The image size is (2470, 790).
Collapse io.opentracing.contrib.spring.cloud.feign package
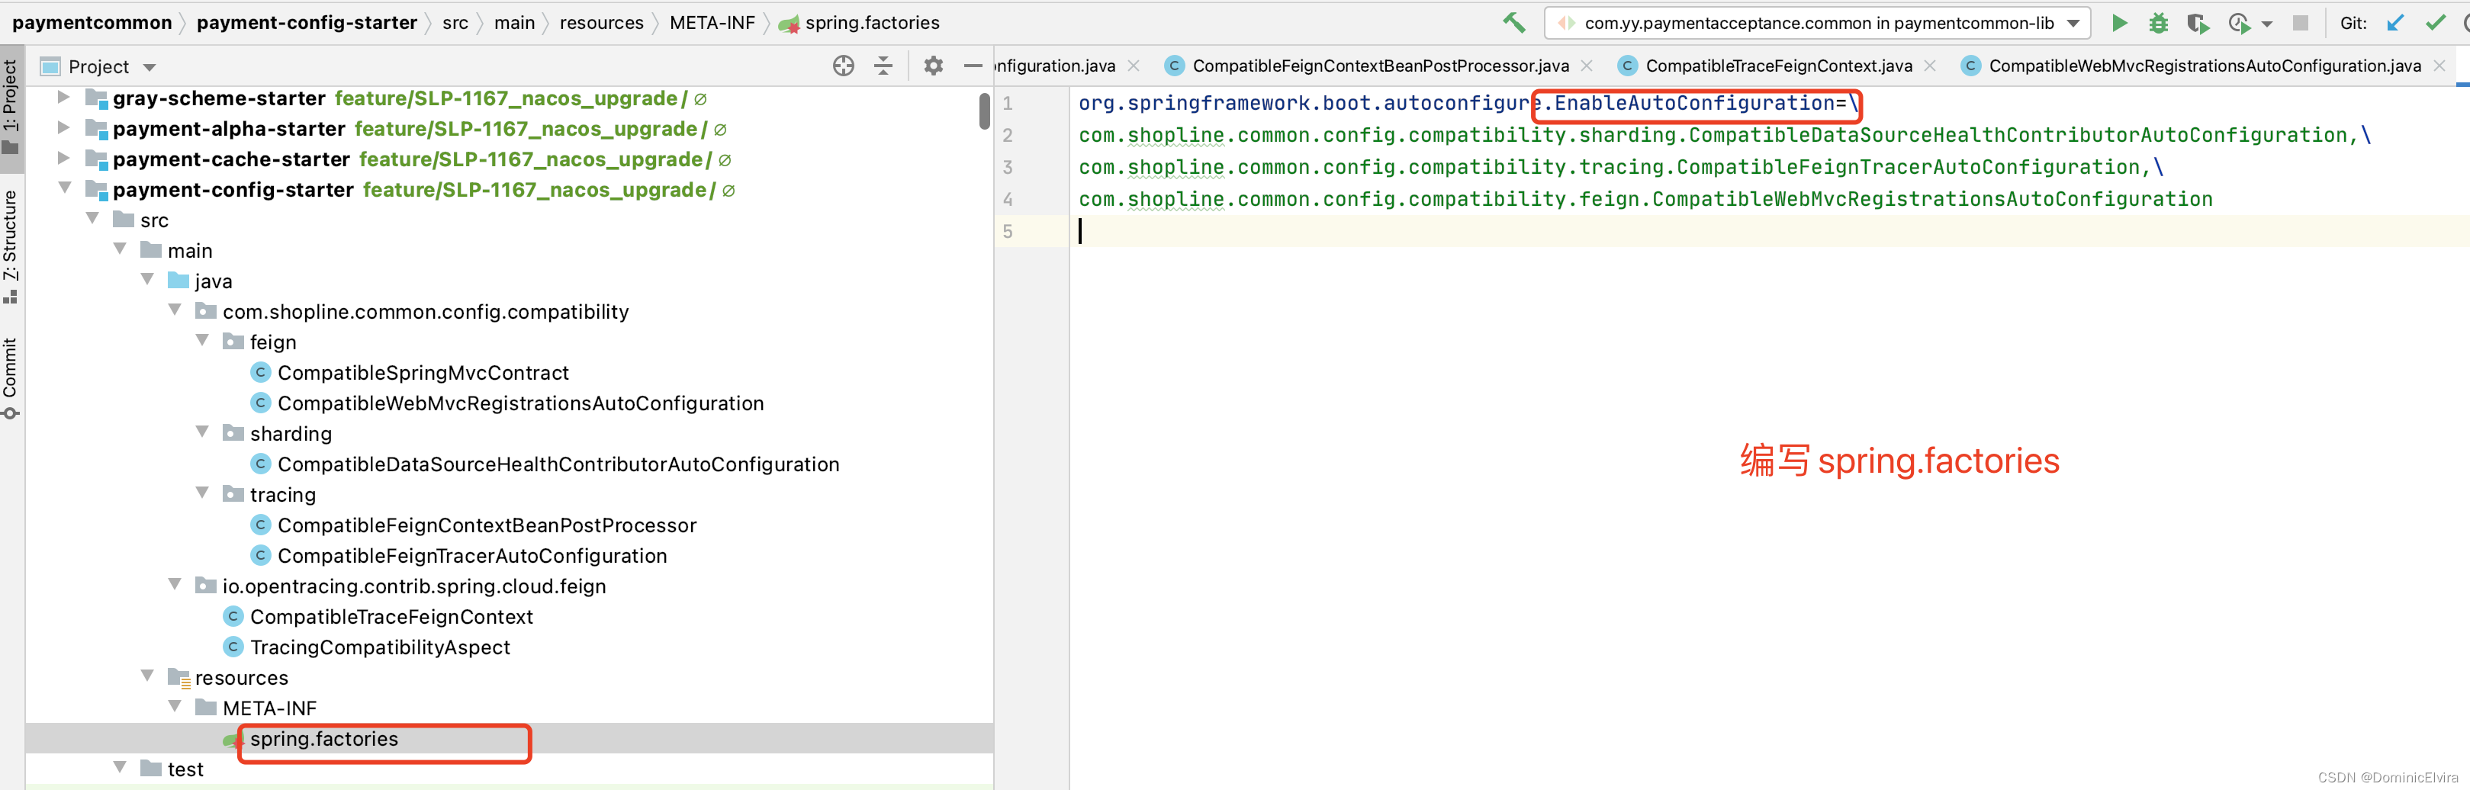click(x=175, y=585)
